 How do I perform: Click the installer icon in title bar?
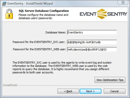coord(4,4)
